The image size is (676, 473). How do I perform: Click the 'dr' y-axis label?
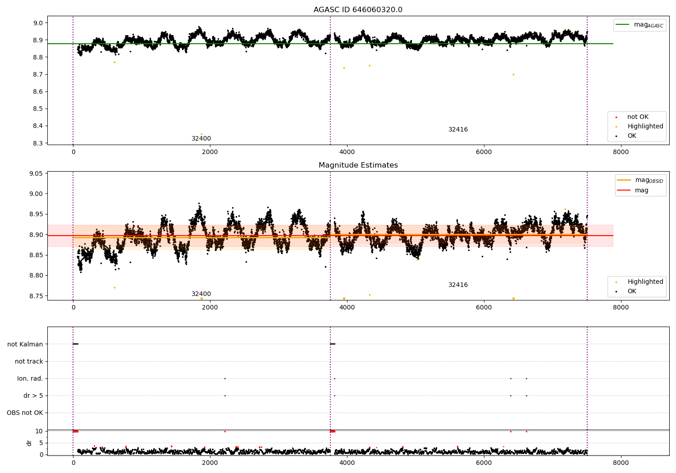coord(29,443)
